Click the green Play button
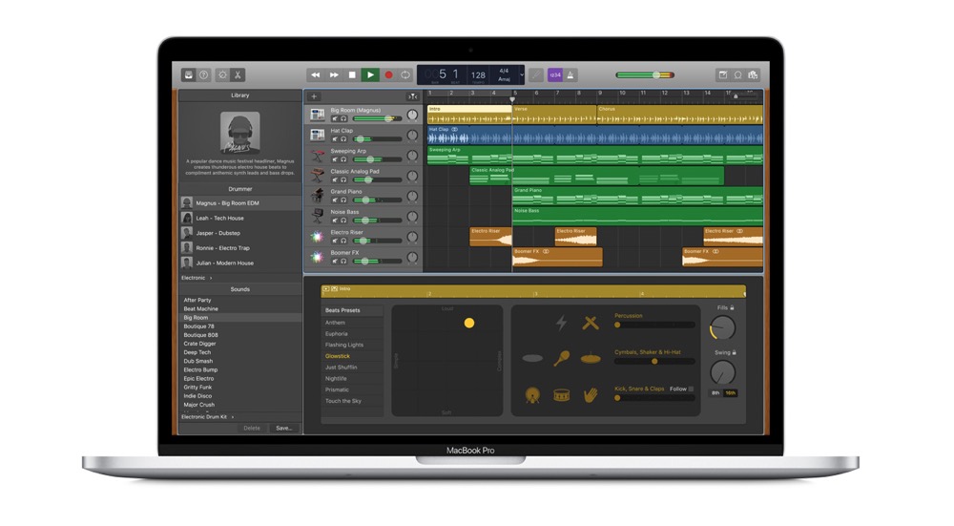Viewport: 954px width, 526px height. (369, 74)
